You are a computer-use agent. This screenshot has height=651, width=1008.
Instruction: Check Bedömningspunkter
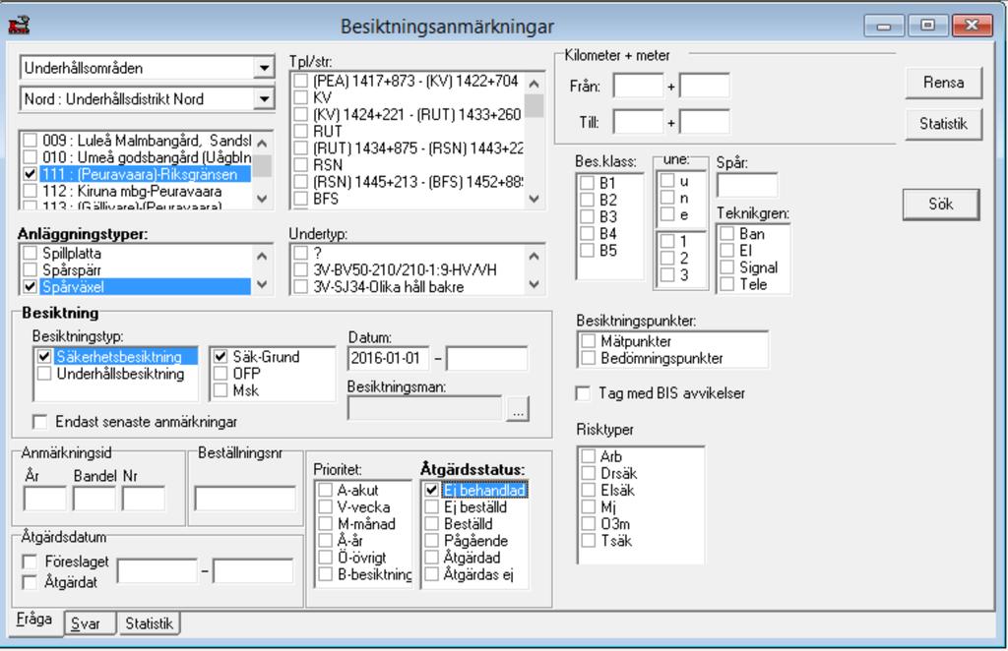tap(588, 358)
